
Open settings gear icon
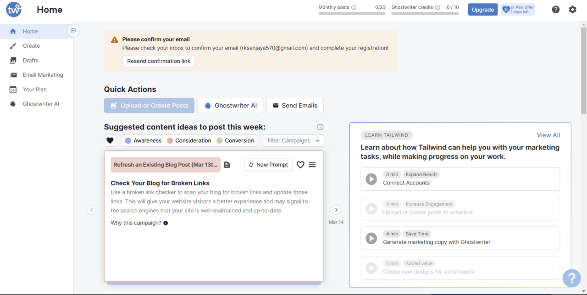[x=572, y=10]
